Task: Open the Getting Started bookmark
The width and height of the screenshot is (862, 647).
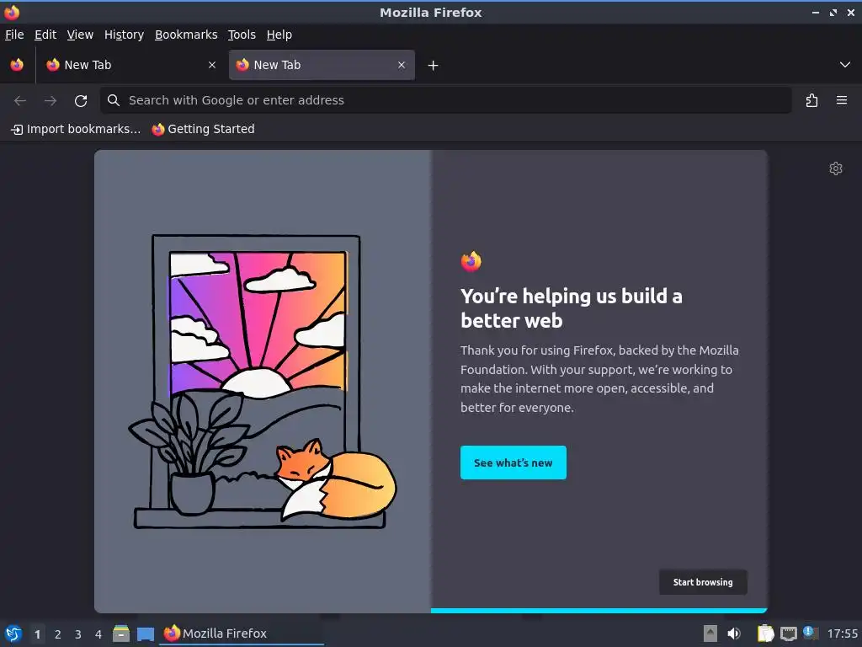Action: pyautogui.click(x=204, y=129)
